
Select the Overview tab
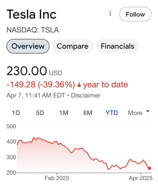tap(28, 46)
